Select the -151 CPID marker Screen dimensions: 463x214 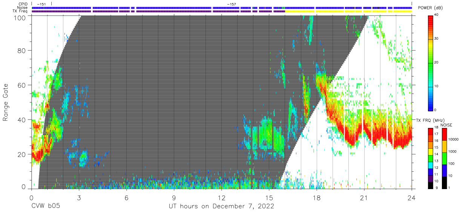41,4
